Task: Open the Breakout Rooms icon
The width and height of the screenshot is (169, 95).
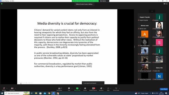Action: [93, 88]
